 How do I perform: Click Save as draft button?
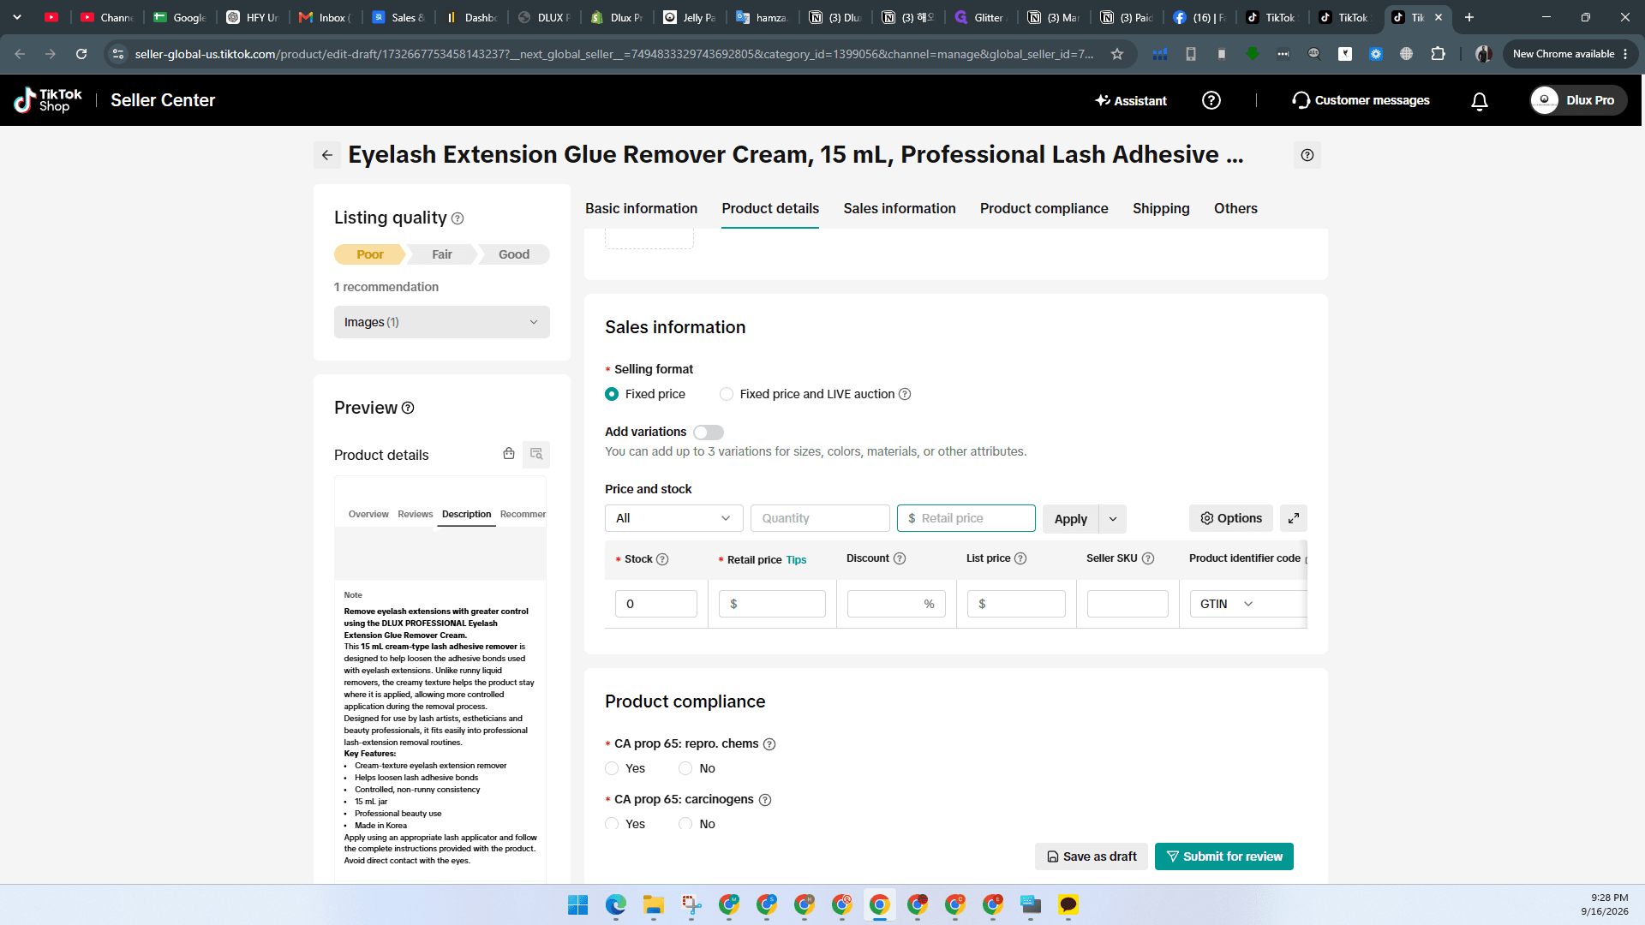tap(1092, 856)
